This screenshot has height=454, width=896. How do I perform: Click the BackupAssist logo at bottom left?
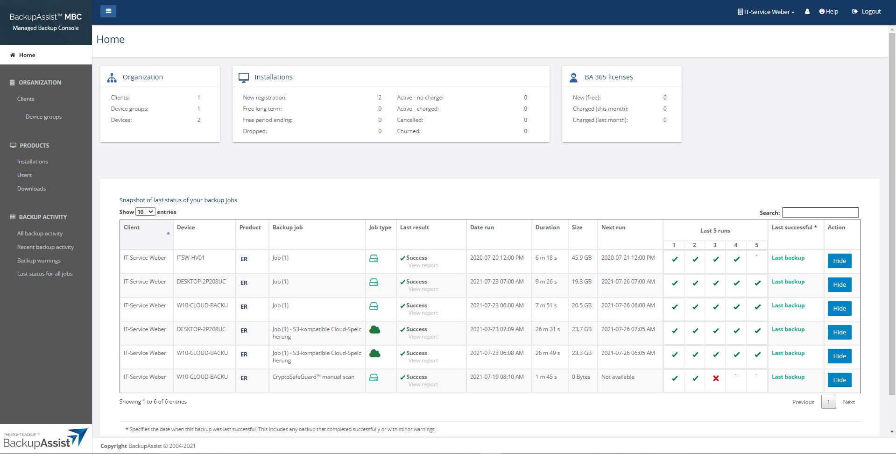[46, 439]
